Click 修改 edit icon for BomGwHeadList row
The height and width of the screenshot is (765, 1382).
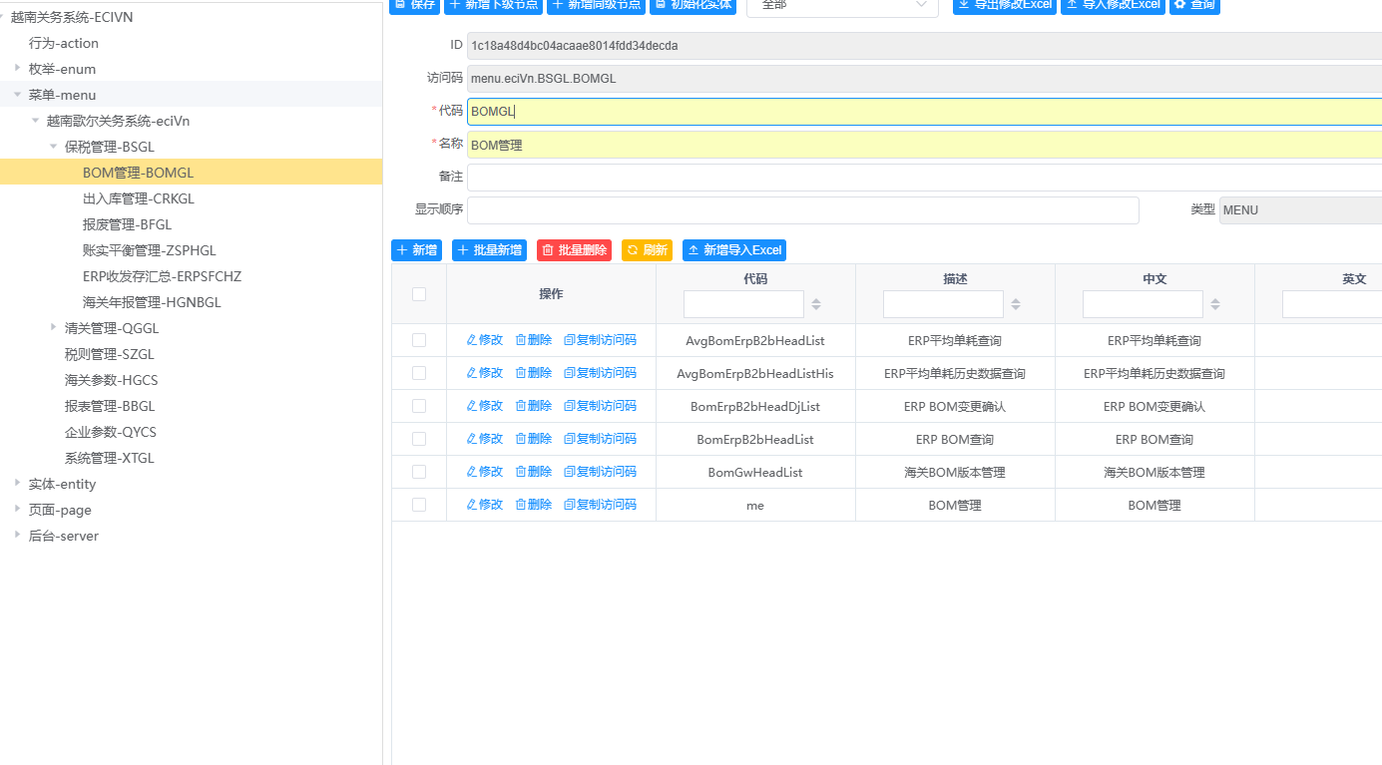click(485, 472)
